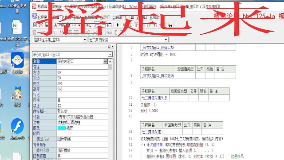Pin the property panel with the dock icon

(x=109, y=47)
